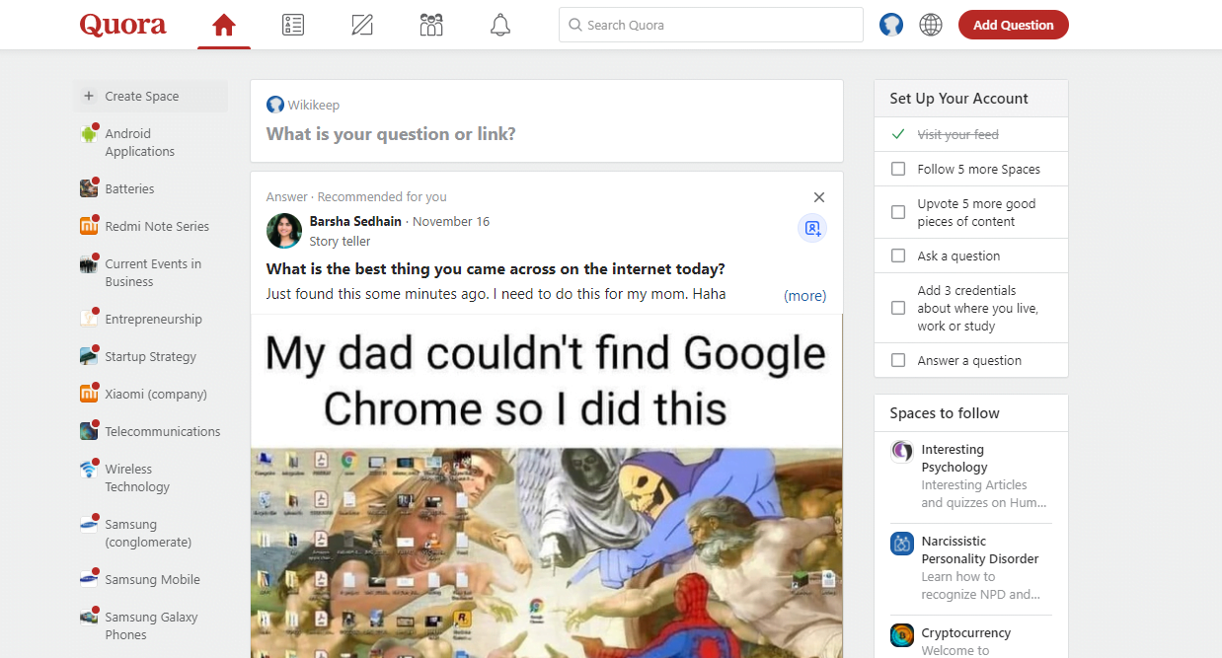The image size is (1222, 658).
Task: Open the profile avatar menu
Action: coord(891,26)
